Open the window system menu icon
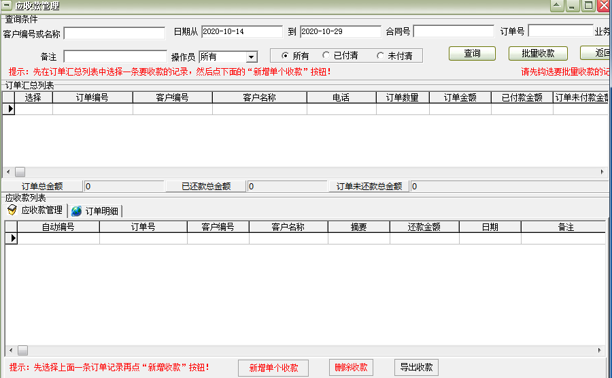The width and height of the screenshot is (612, 378). 7,5
